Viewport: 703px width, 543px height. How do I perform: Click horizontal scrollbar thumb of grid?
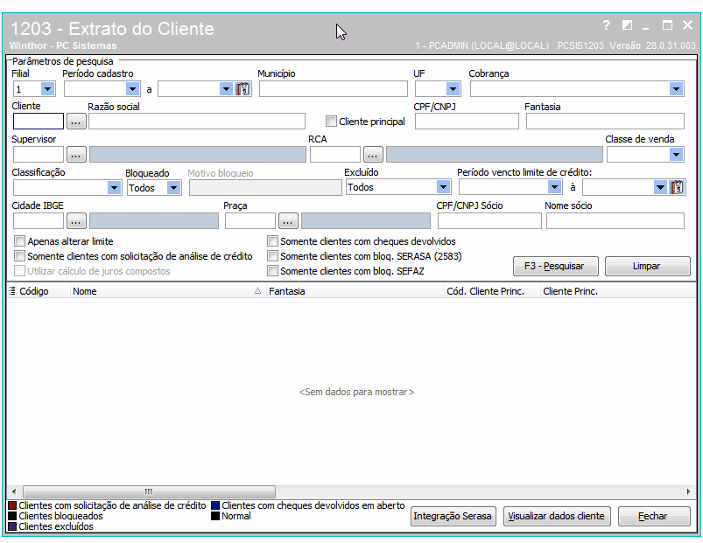(x=149, y=491)
